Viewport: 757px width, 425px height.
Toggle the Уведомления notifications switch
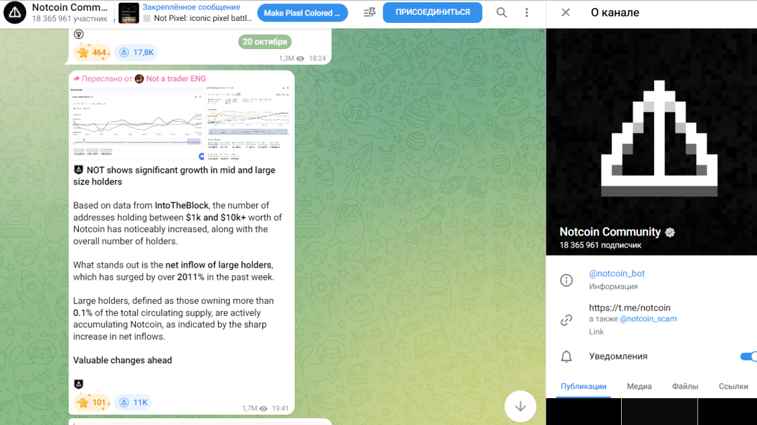pos(748,356)
